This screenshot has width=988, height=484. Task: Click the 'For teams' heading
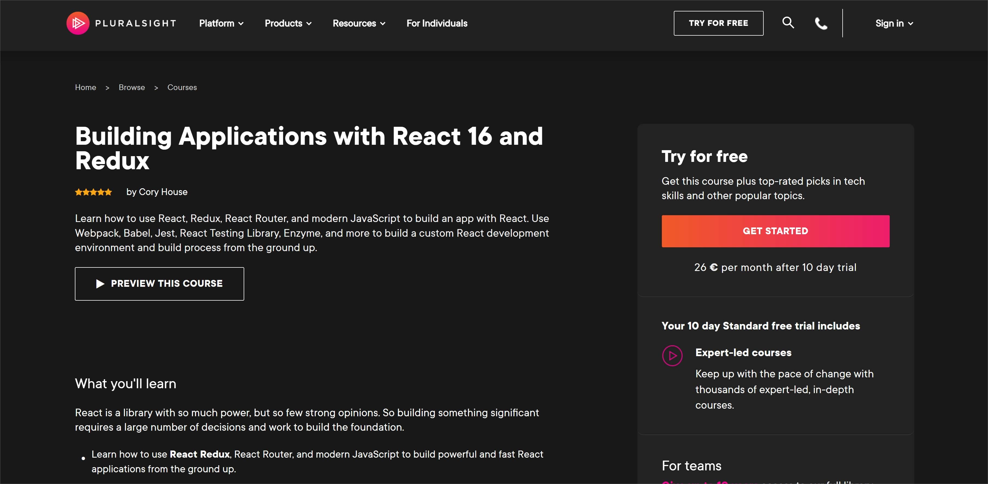691,465
